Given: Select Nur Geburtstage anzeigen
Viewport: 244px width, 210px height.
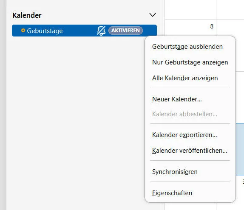Looking at the screenshot, I should pos(190,62).
